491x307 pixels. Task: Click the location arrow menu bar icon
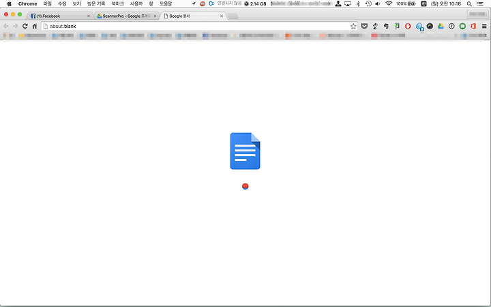coord(194,4)
